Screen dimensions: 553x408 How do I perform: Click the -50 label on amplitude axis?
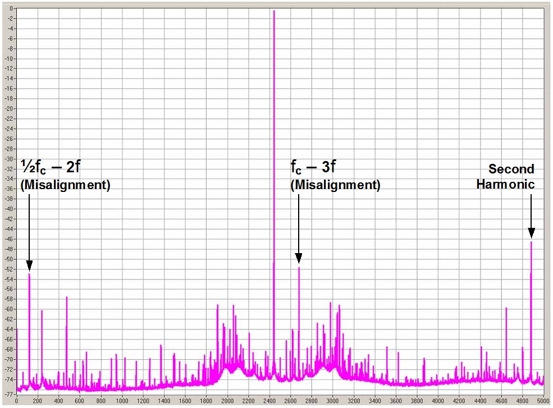tap(9, 259)
